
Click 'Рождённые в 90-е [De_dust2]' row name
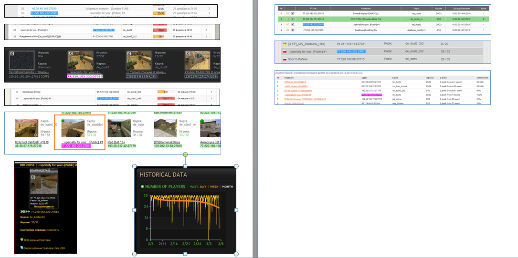pyautogui.click(x=41, y=36)
